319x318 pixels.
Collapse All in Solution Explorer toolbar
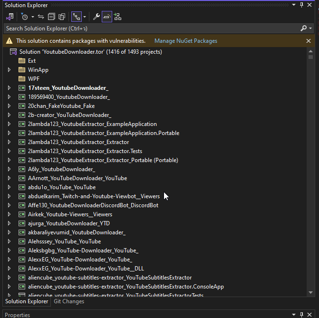pyautogui.click(x=51, y=17)
